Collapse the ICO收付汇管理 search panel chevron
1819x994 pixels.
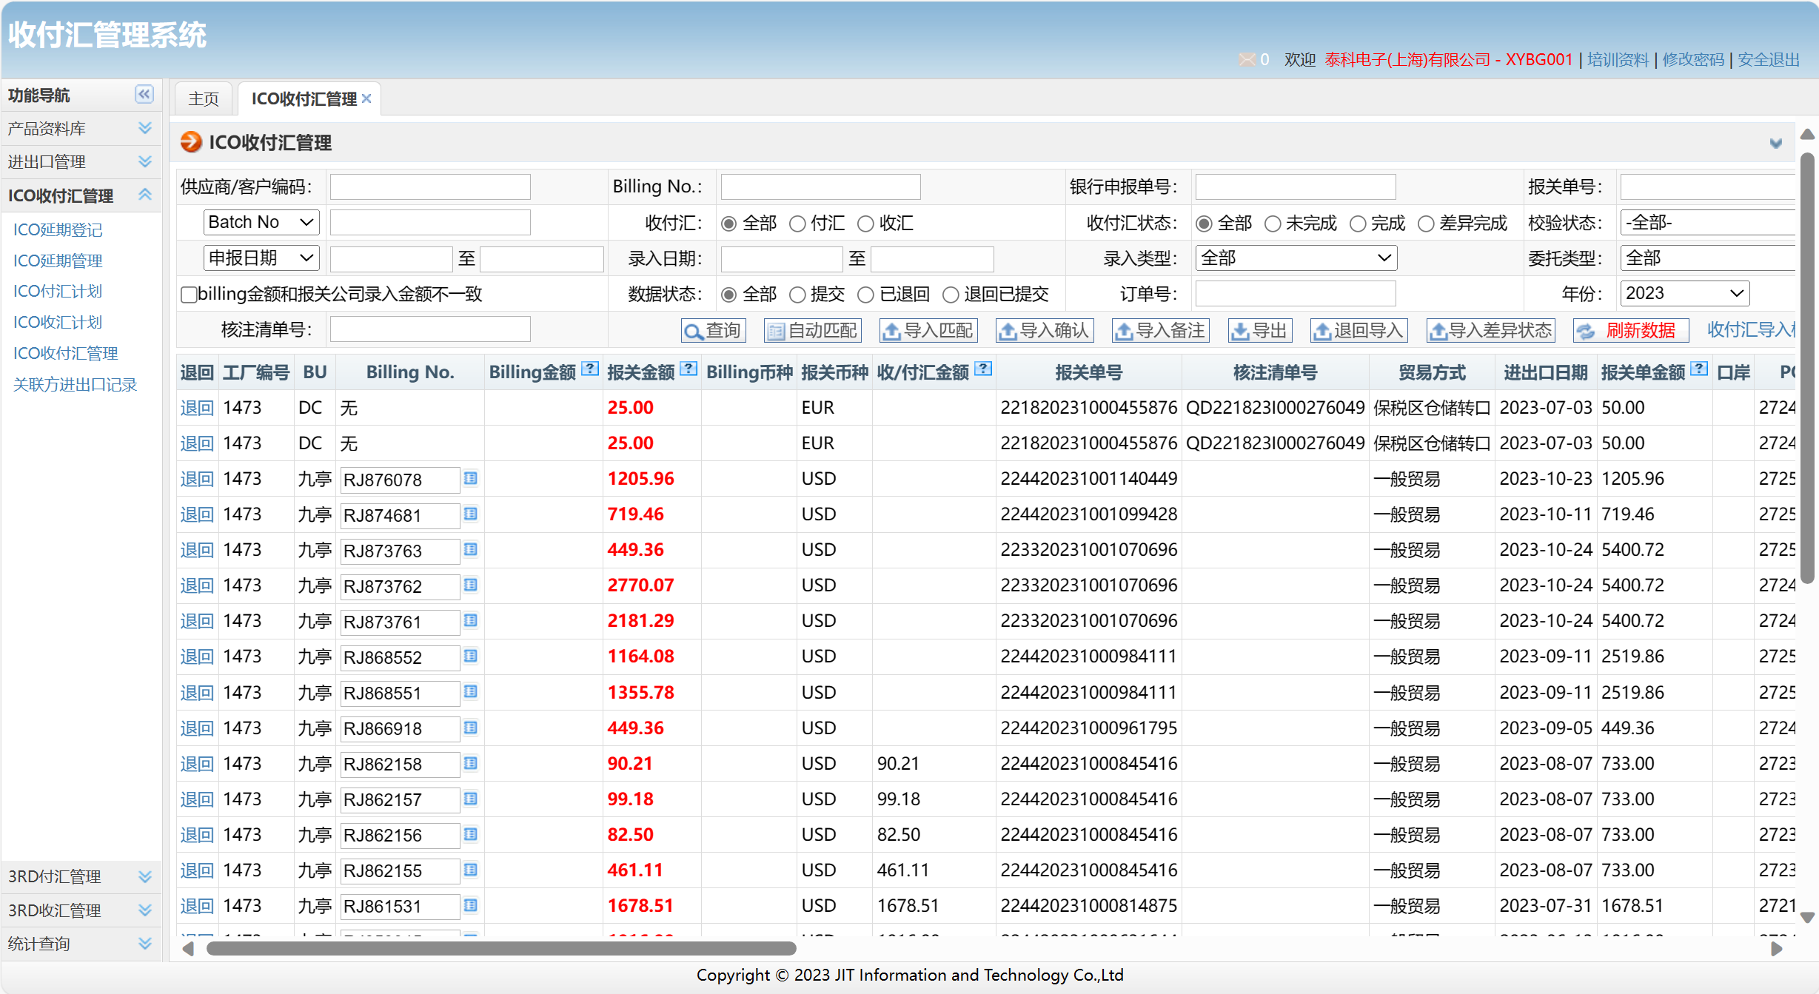coord(1776,143)
